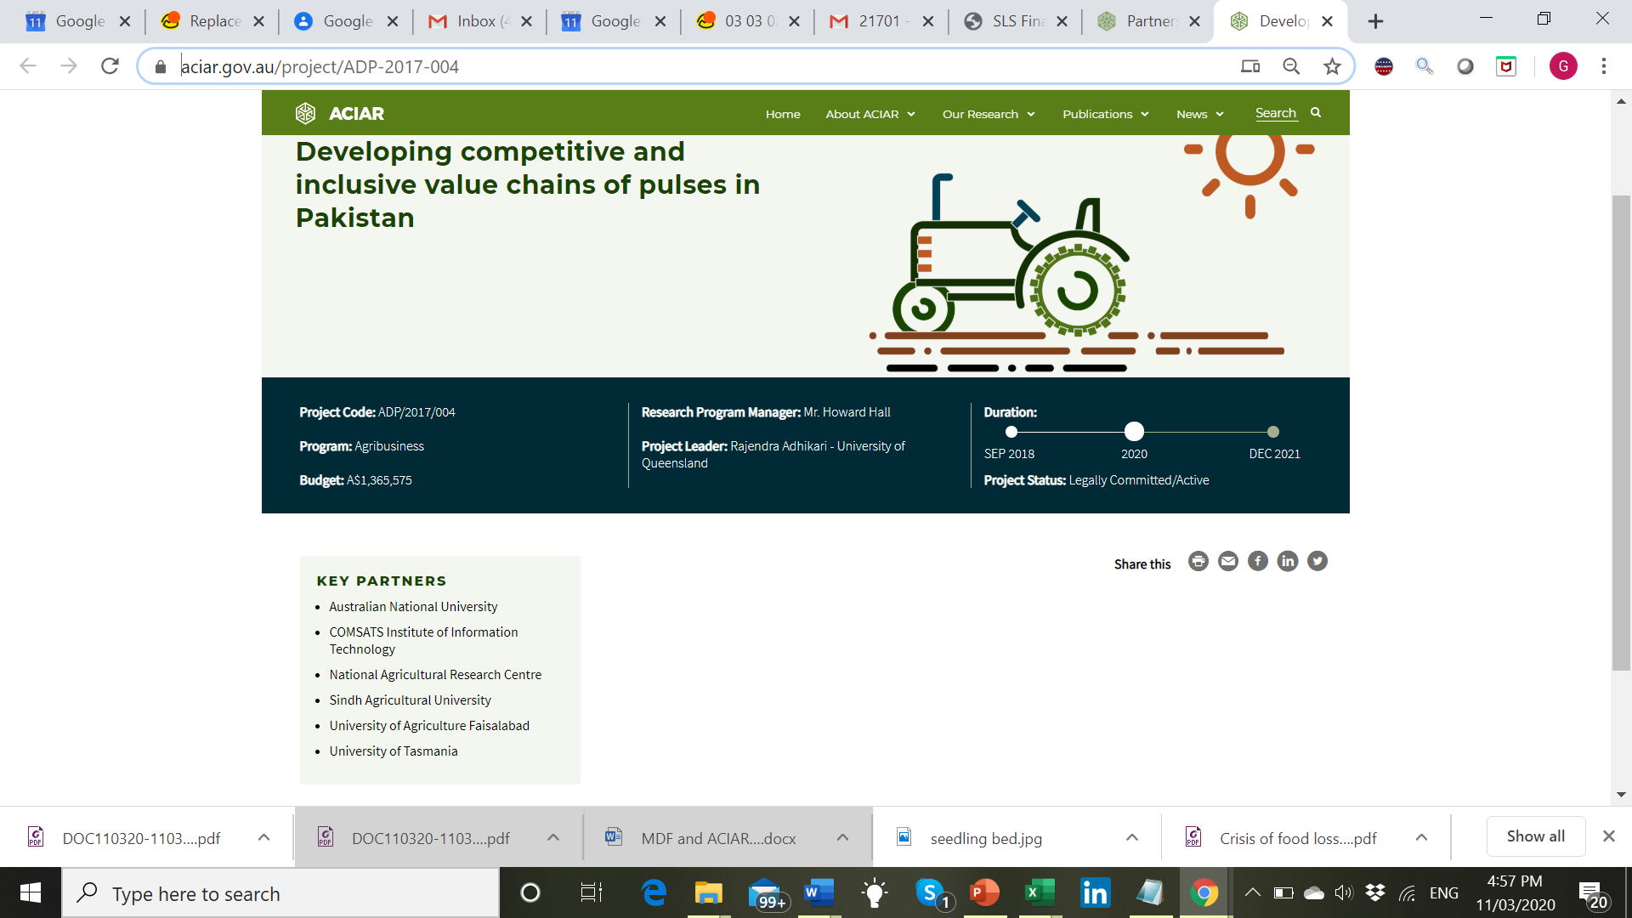Click the SEP 2018 start point on timeline
The width and height of the screenshot is (1632, 918).
tap(1011, 432)
